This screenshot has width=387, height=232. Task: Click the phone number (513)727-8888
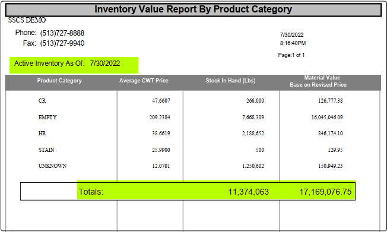[x=62, y=33]
